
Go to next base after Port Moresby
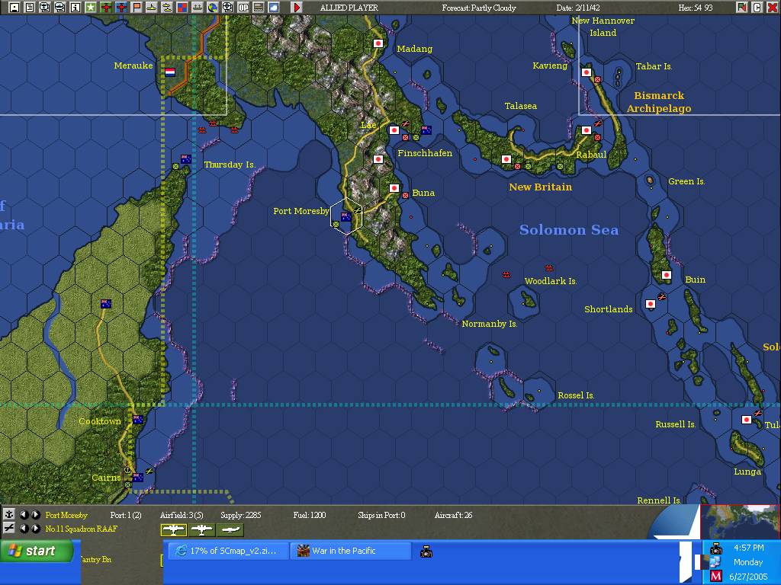(x=35, y=515)
